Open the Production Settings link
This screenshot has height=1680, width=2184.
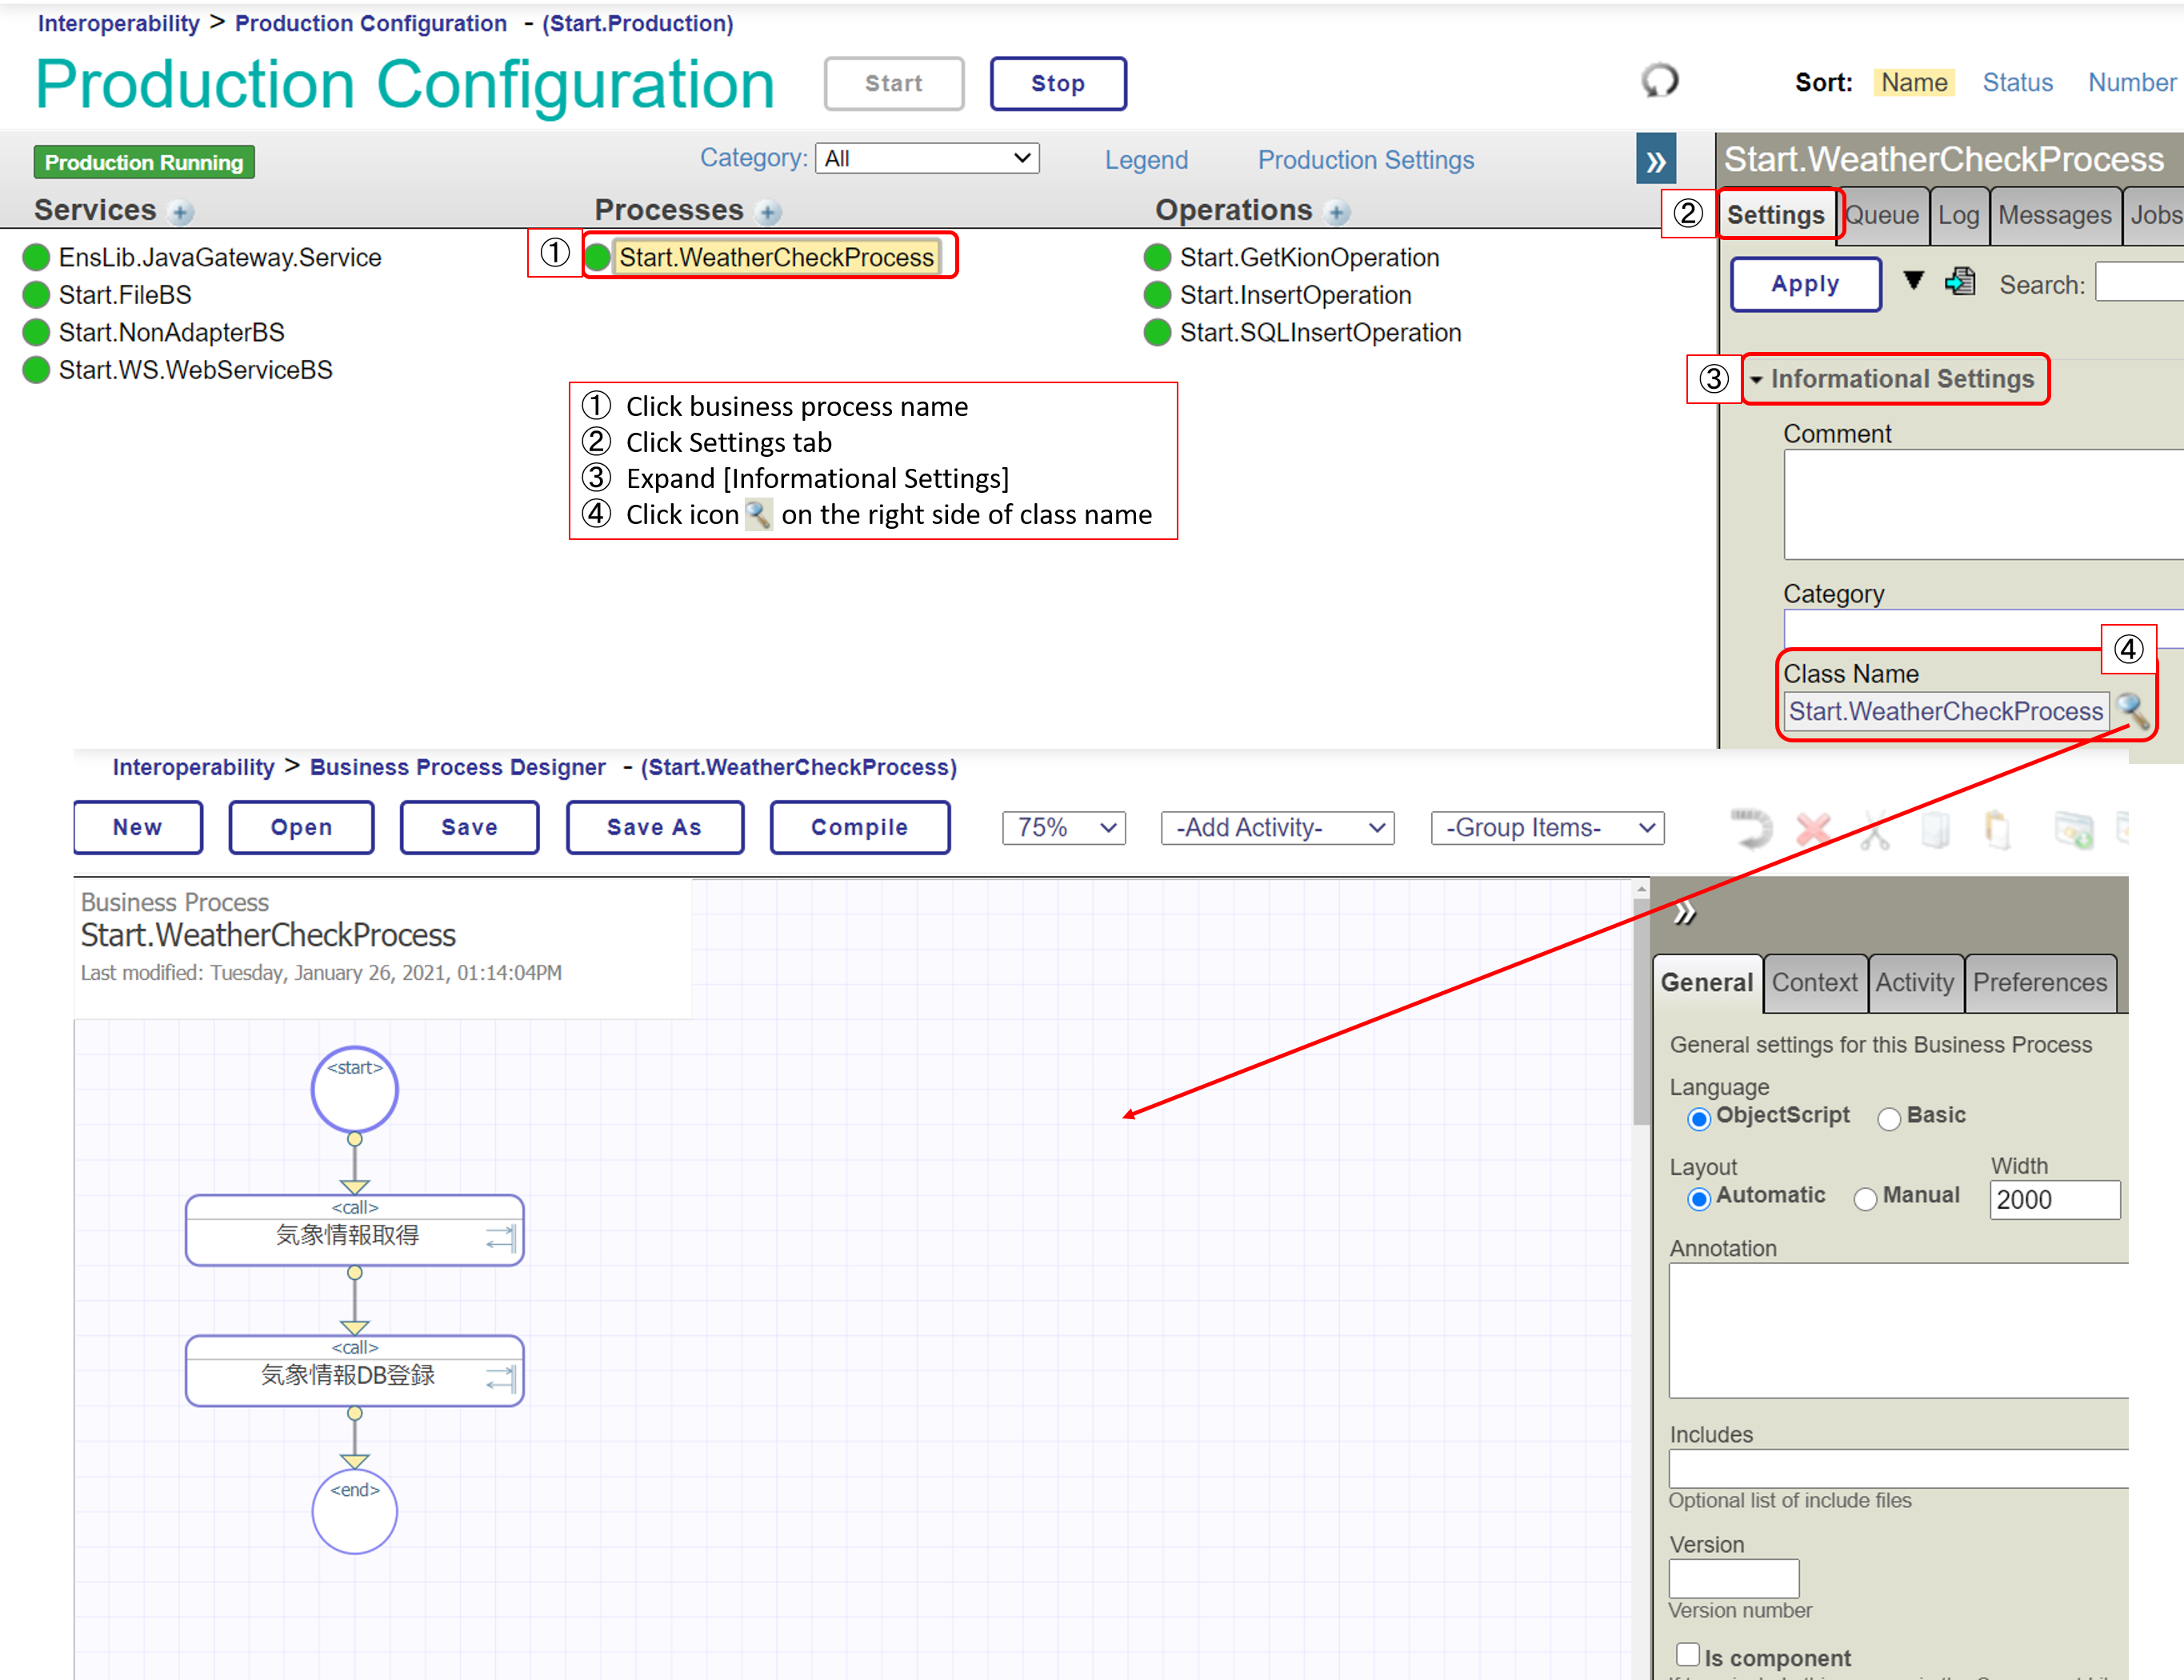1365,160
